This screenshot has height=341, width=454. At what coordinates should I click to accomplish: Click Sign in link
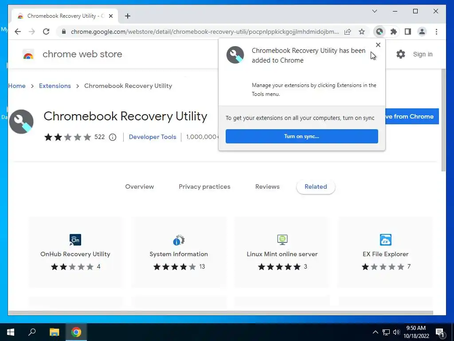click(x=423, y=54)
